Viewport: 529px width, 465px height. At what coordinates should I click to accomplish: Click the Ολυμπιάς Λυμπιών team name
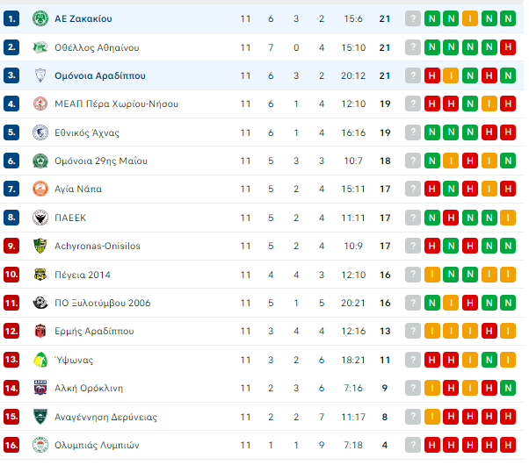click(97, 445)
